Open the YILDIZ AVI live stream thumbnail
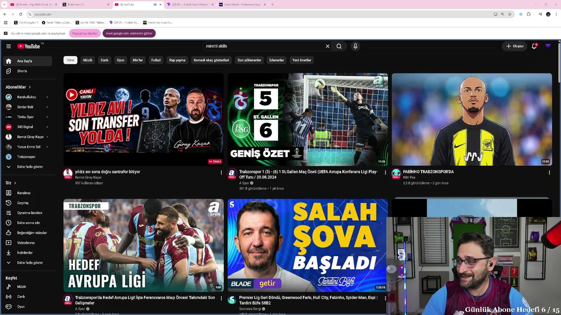The height and width of the screenshot is (315, 561). point(144,119)
